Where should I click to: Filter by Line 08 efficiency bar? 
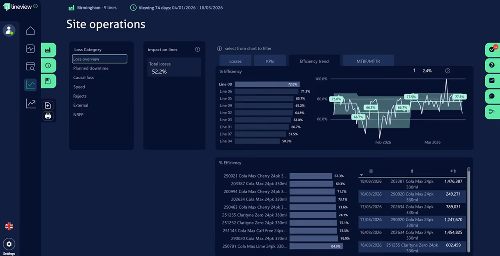click(x=266, y=84)
